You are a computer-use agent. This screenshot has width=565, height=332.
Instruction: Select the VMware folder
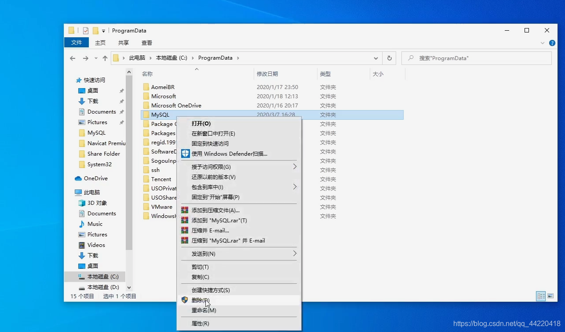161,207
